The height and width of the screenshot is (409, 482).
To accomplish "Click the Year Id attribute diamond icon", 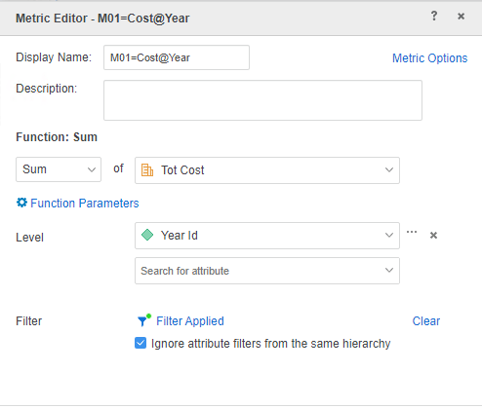I will [147, 235].
